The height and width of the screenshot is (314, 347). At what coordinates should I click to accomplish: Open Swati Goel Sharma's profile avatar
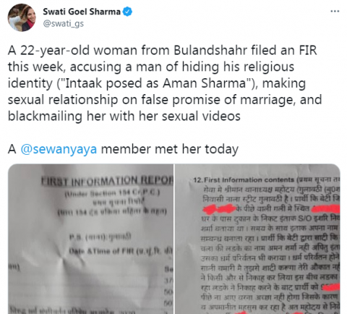(22, 17)
